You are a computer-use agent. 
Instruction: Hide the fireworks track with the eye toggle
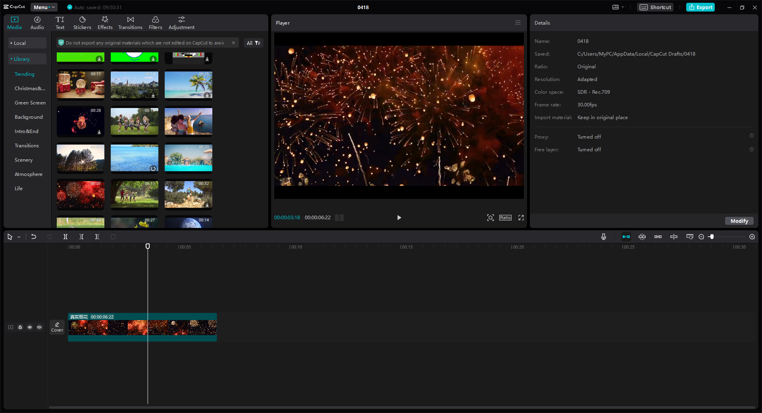(x=30, y=327)
